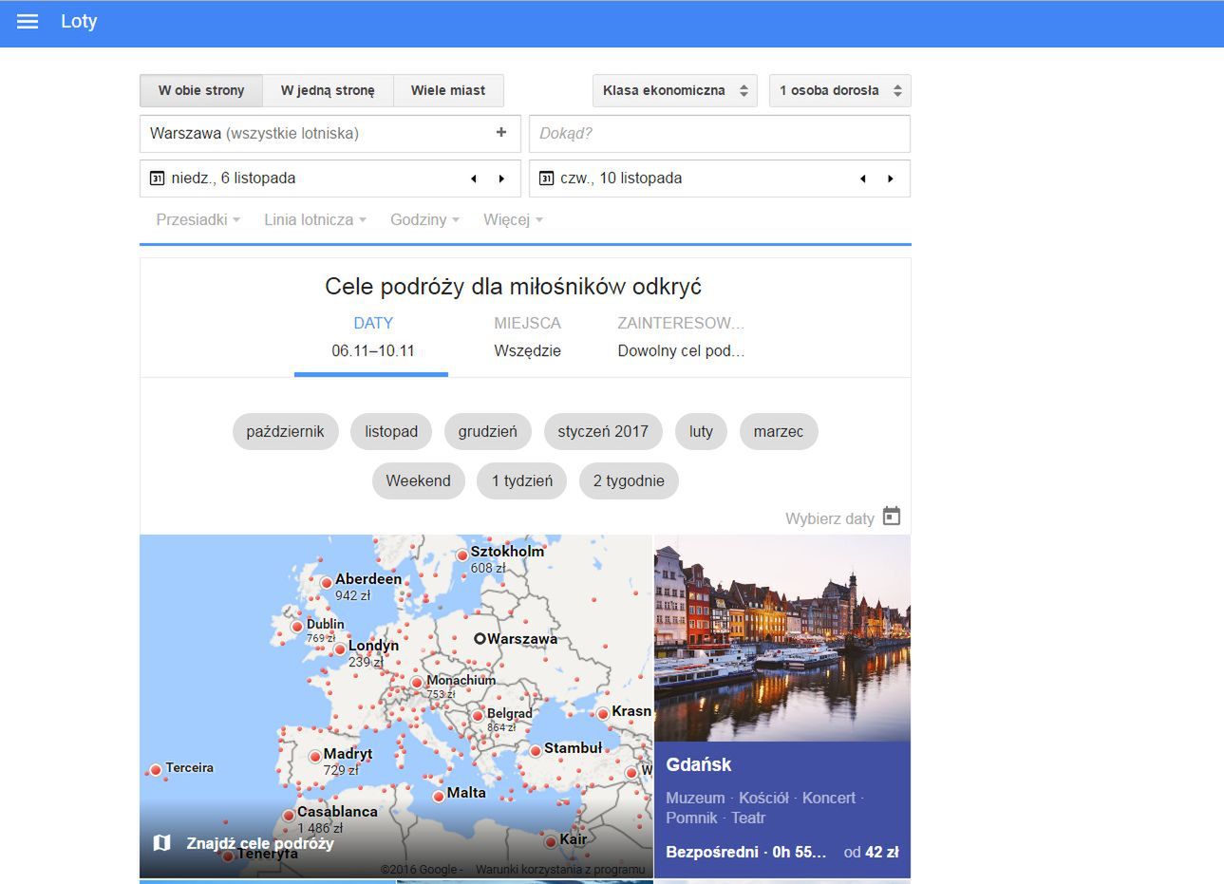Open the Klasa ekonomiczna dropdown

point(674,91)
